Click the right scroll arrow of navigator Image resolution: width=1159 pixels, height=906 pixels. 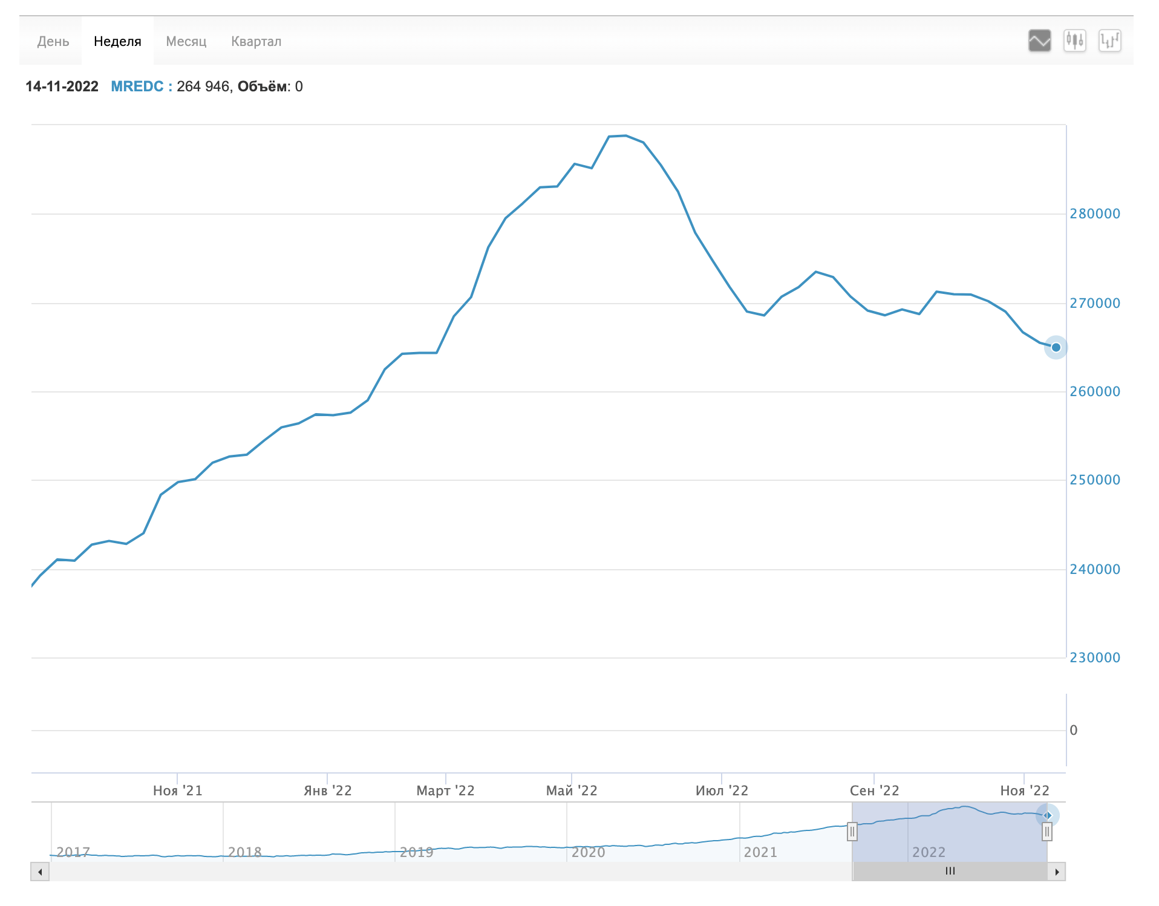(1057, 872)
